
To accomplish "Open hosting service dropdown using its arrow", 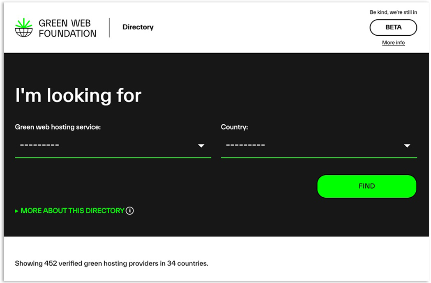I will click(x=201, y=146).
